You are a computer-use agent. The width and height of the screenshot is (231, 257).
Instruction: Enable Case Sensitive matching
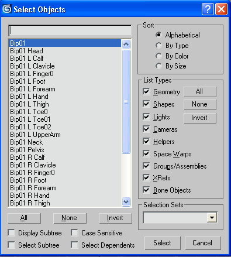74,233
